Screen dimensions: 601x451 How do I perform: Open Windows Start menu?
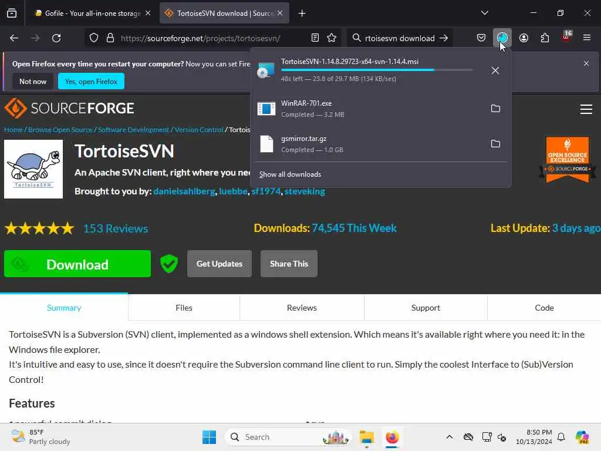pos(209,437)
